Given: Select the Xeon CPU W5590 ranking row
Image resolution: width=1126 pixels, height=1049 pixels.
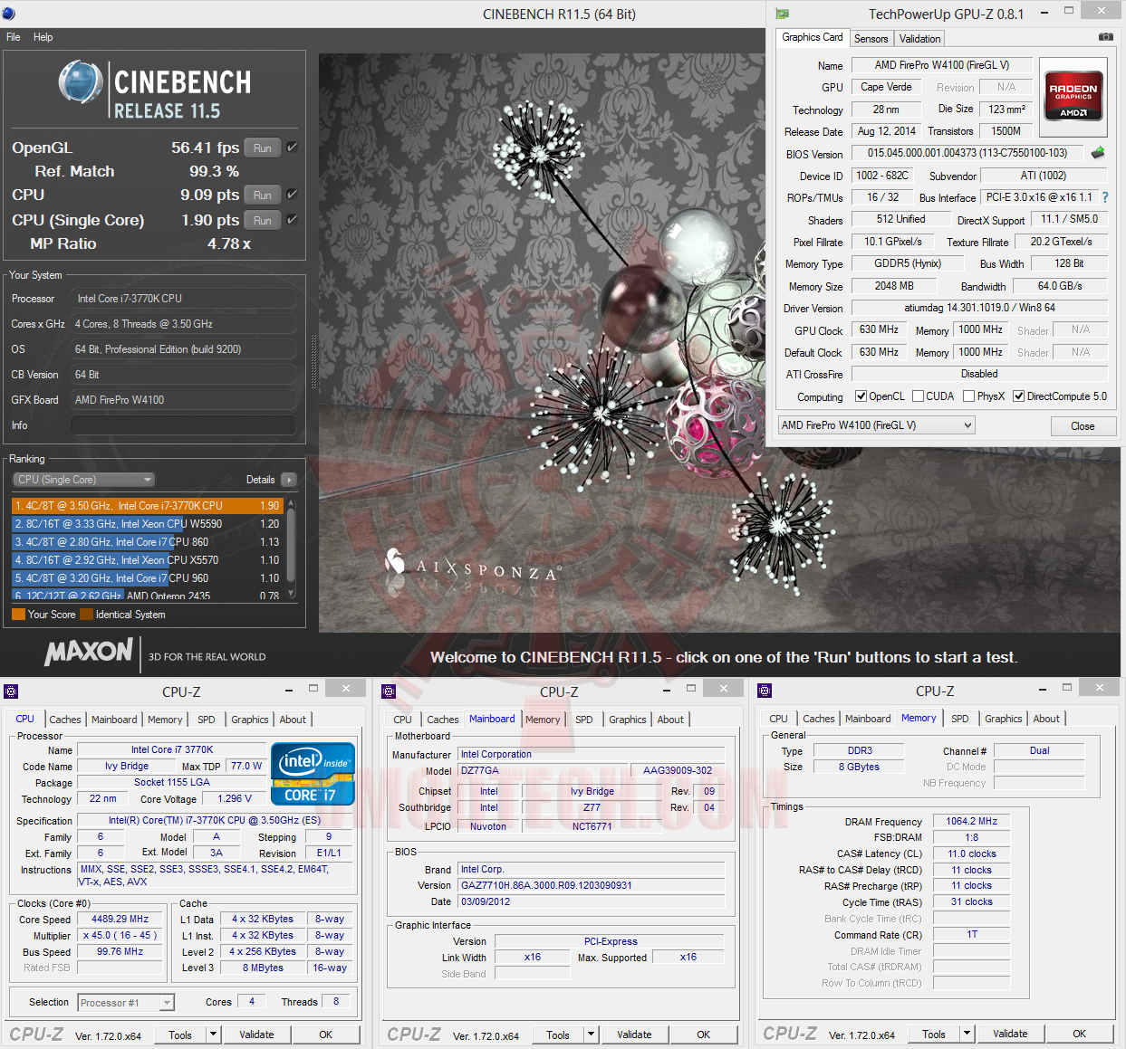Looking at the screenshot, I should click(x=148, y=524).
